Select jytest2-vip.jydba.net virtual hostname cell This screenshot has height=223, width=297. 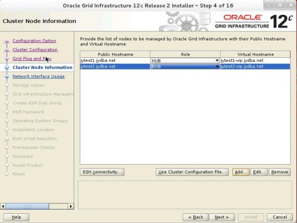(x=255, y=66)
